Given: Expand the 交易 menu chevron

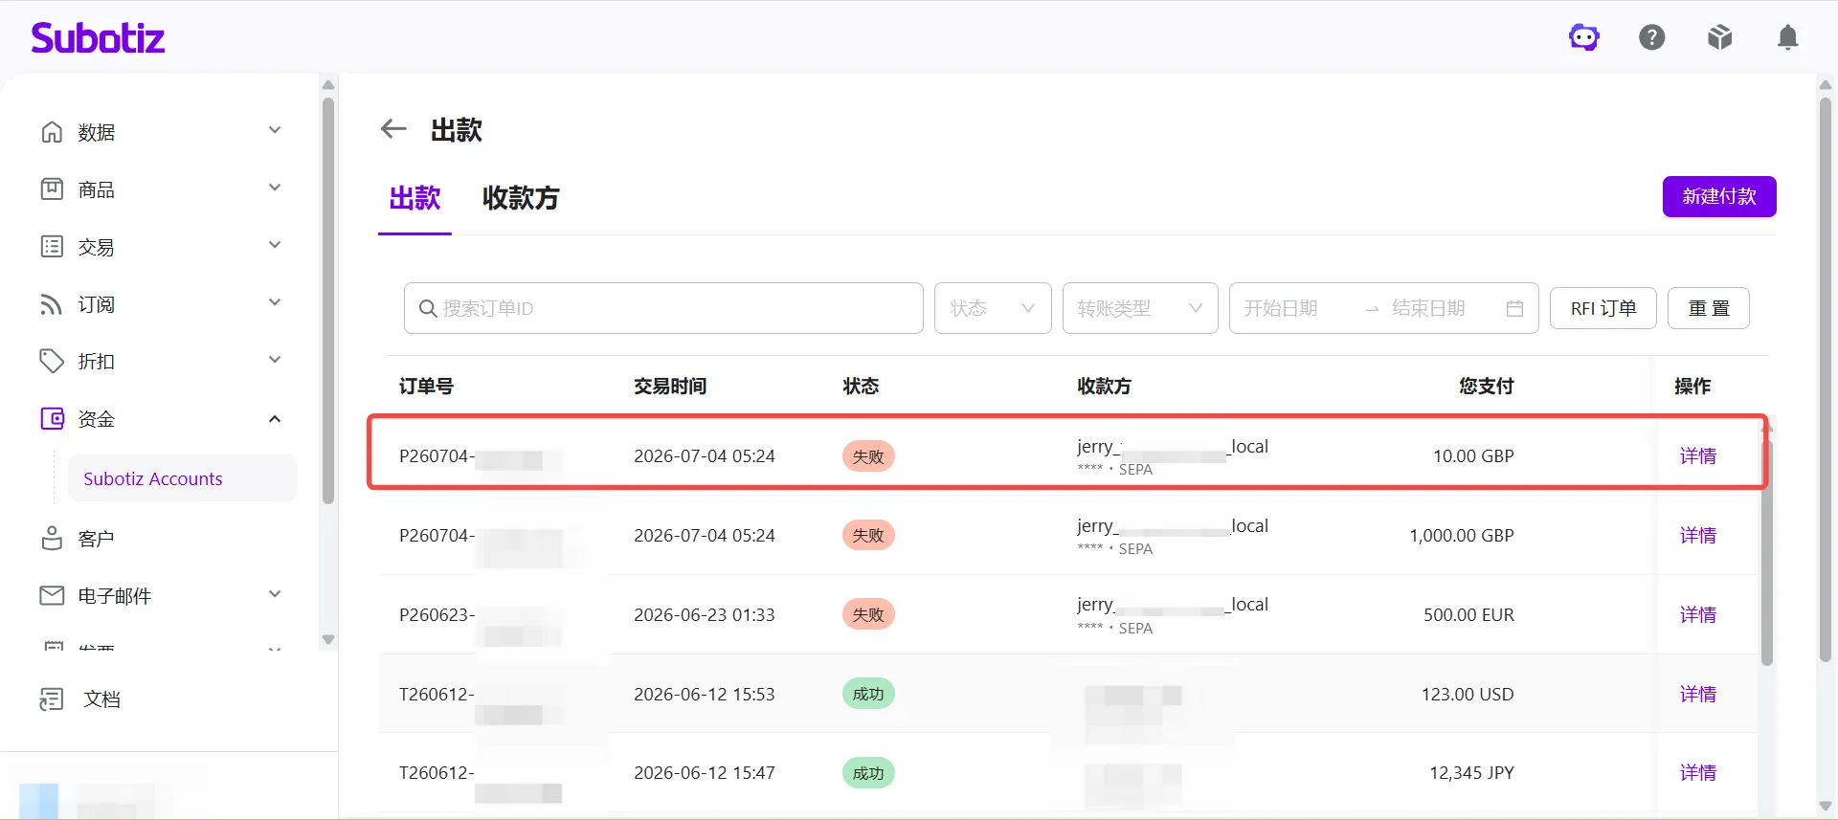Looking at the screenshot, I should coord(275,245).
